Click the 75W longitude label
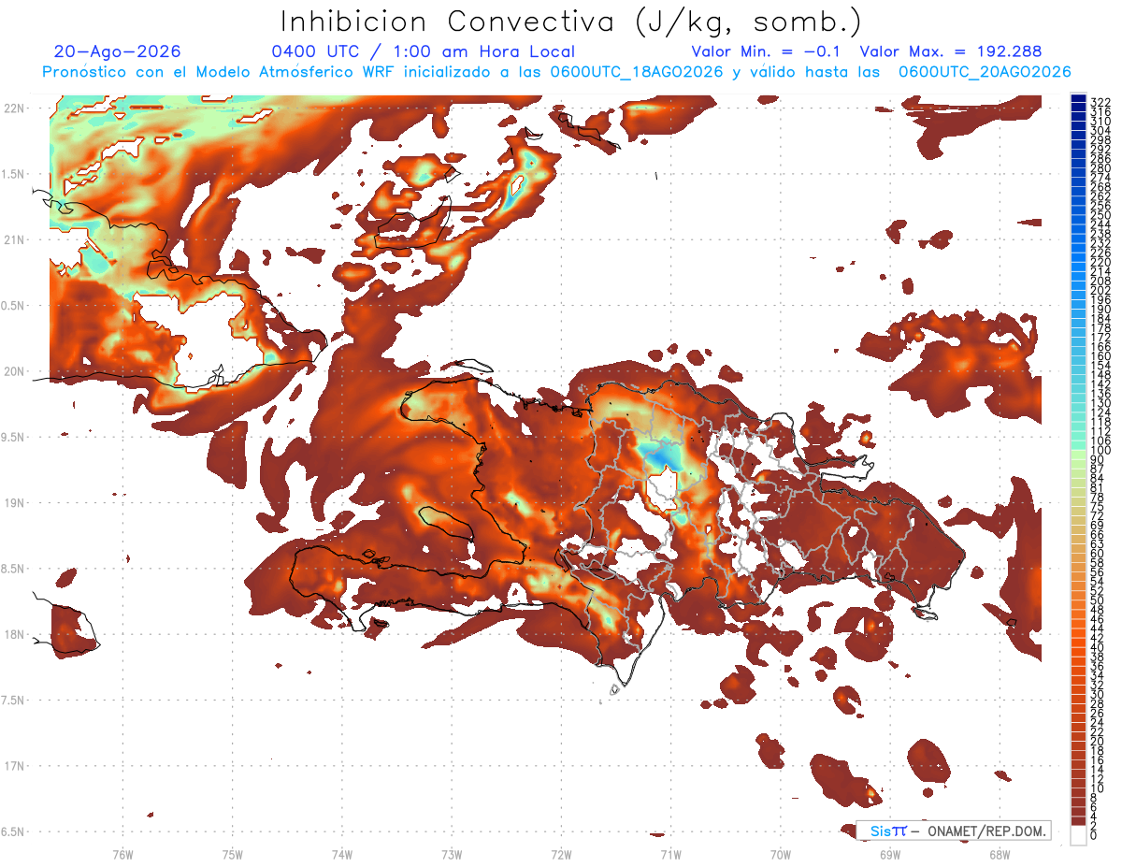The width and height of the screenshot is (1122, 867). 232,853
